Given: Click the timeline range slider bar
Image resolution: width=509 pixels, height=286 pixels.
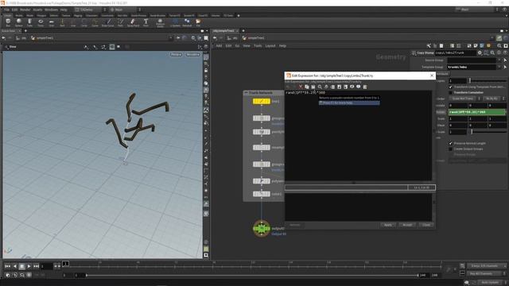Looking at the screenshot, I should point(252,276).
